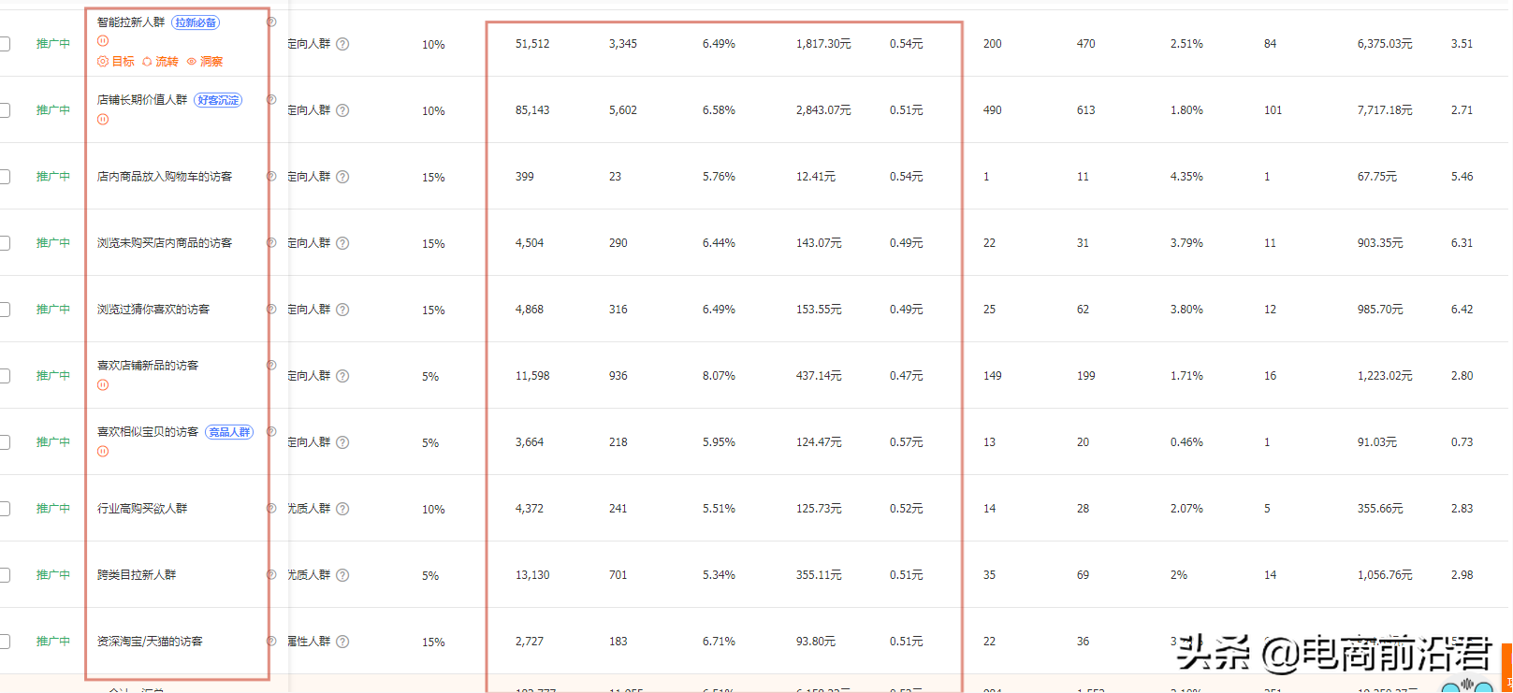Open the help icon next to first 定向人群 label
Image resolution: width=1513 pixels, height=693 pixels.
click(342, 43)
